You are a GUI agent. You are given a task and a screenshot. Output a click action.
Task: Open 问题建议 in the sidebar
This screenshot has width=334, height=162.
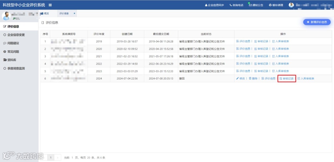pos(19,43)
